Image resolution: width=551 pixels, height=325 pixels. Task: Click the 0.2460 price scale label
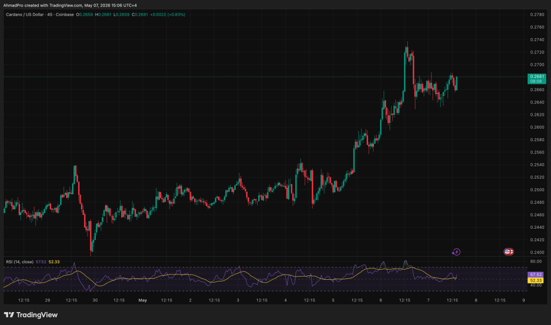(537, 215)
